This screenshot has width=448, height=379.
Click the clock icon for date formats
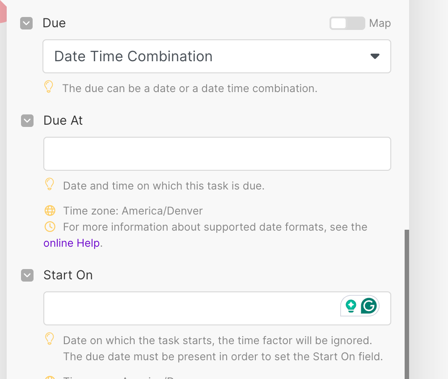click(50, 227)
